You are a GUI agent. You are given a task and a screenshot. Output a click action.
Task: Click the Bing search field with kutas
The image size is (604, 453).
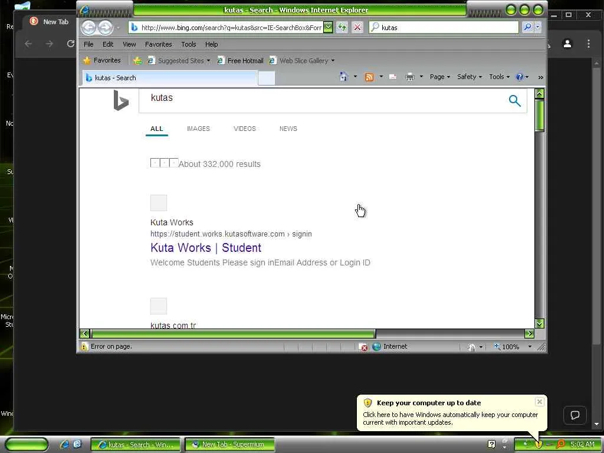[324, 100]
